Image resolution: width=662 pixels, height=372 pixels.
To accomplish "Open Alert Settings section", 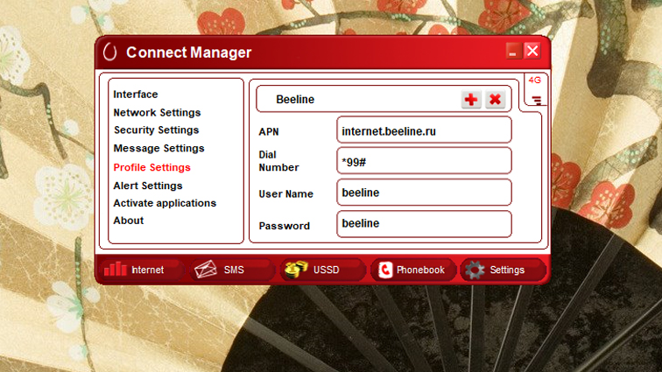I will (148, 186).
